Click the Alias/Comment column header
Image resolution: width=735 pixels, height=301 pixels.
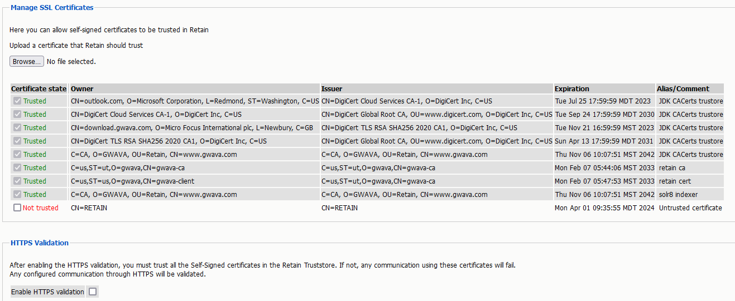point(684,89)
